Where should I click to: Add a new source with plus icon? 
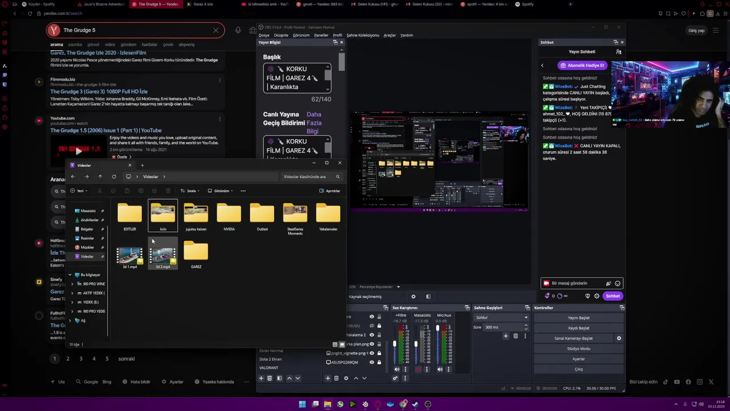[x=327, y=378]
